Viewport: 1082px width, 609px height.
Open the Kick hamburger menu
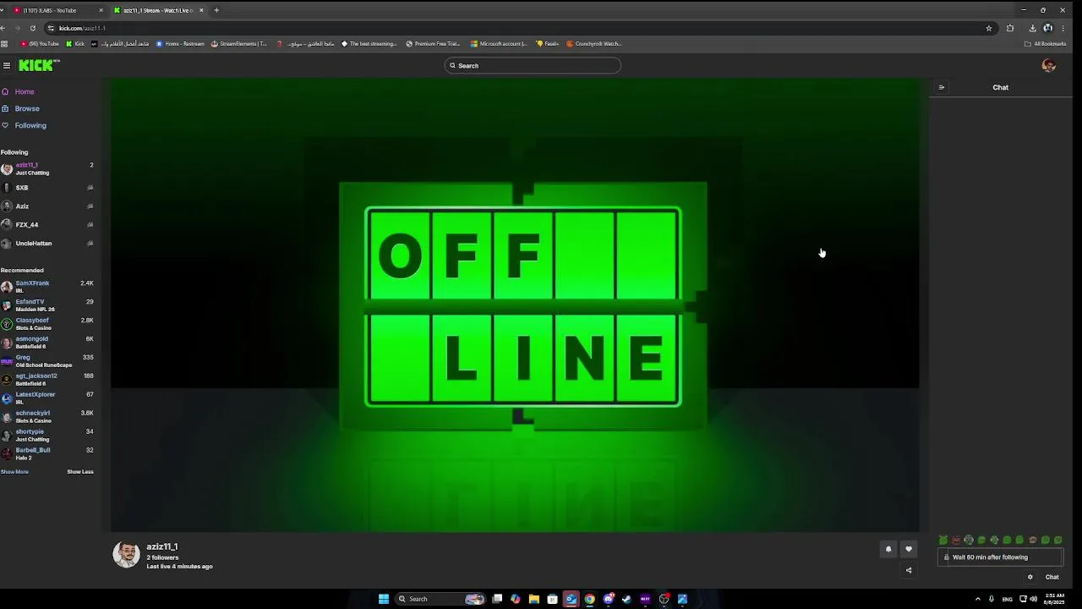pos(6,65)
